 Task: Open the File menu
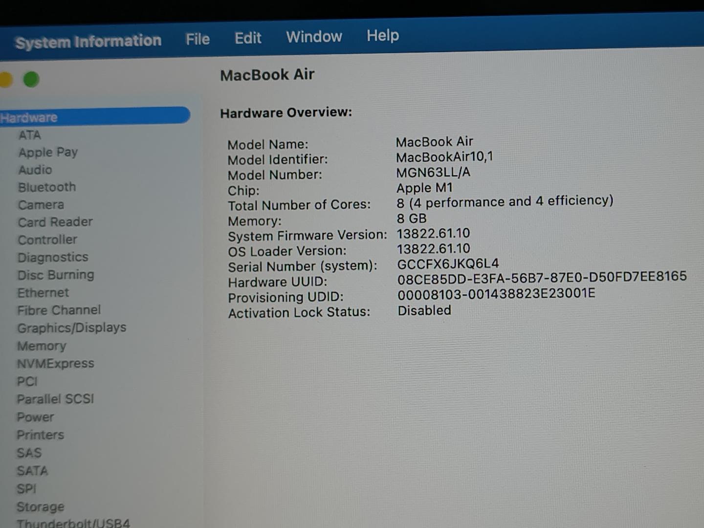(x=198, y=39)
